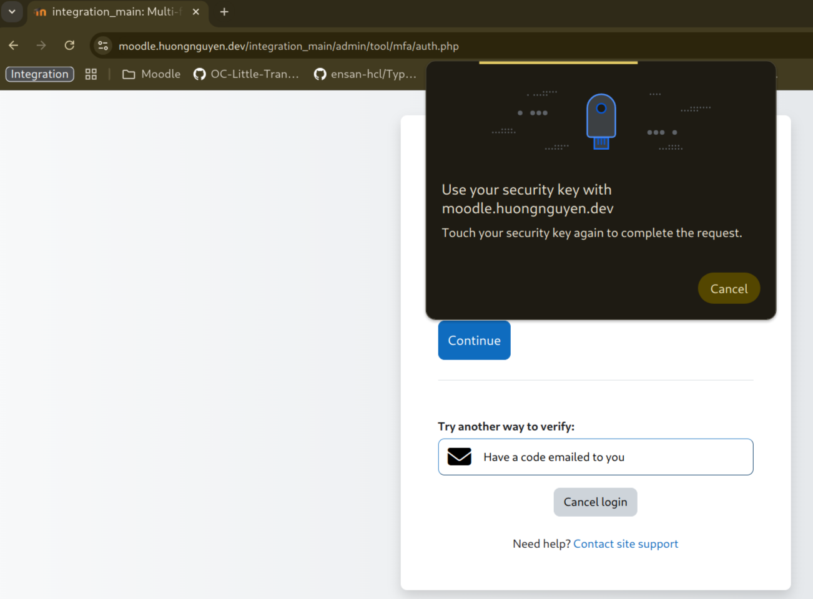
Task: Select the integration_main Multi-factor tab
Action: point(118,12)
